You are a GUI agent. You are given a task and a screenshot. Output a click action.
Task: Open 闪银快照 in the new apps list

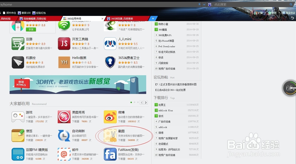coord(163,63)
